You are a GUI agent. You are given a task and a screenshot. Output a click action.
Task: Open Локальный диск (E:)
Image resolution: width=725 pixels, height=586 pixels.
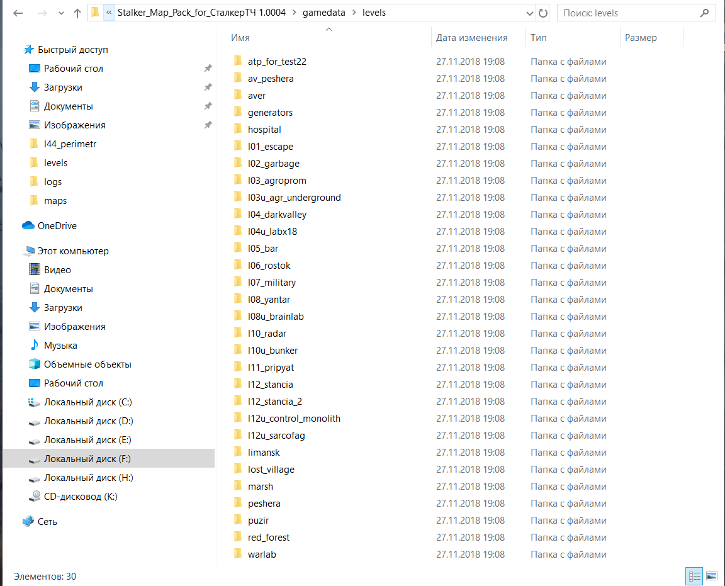[x=87, y=441]
